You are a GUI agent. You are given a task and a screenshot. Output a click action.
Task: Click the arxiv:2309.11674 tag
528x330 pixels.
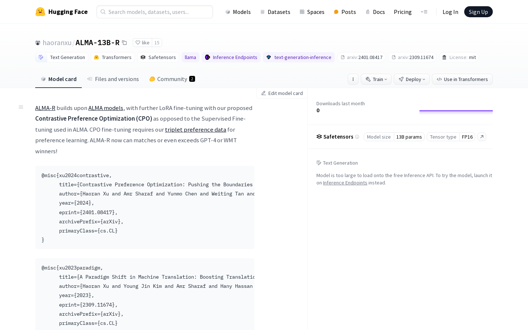click(412, 57)
